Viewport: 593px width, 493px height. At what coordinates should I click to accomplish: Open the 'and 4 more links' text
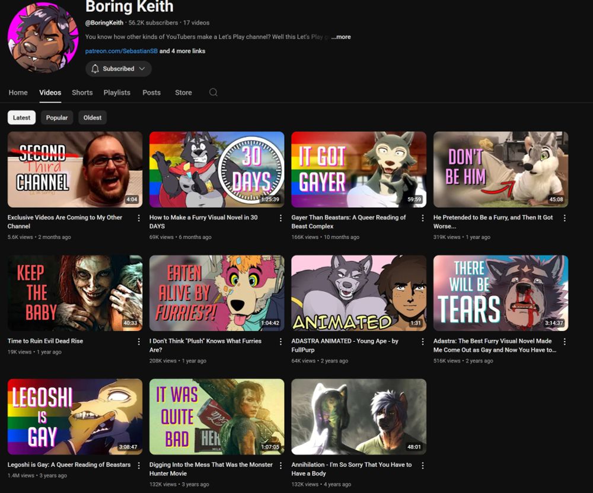pos(182,51)
